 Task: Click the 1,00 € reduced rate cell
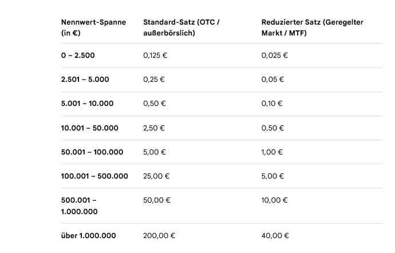[272, 152]
